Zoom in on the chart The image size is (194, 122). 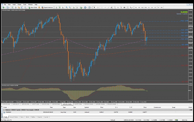point(66,7)
